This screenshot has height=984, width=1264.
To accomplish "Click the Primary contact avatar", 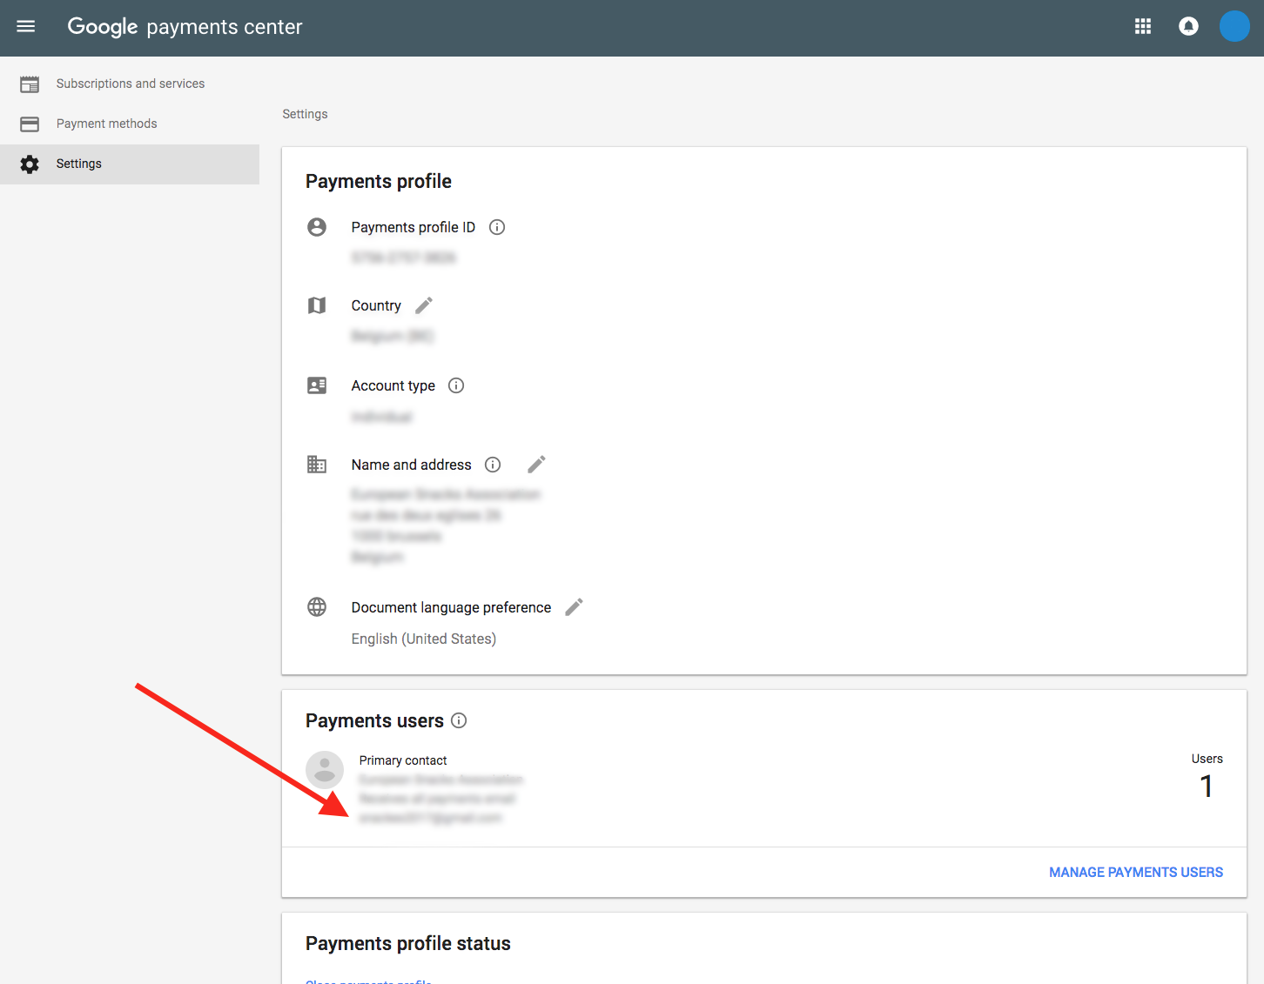I will (x=325, y=770).
